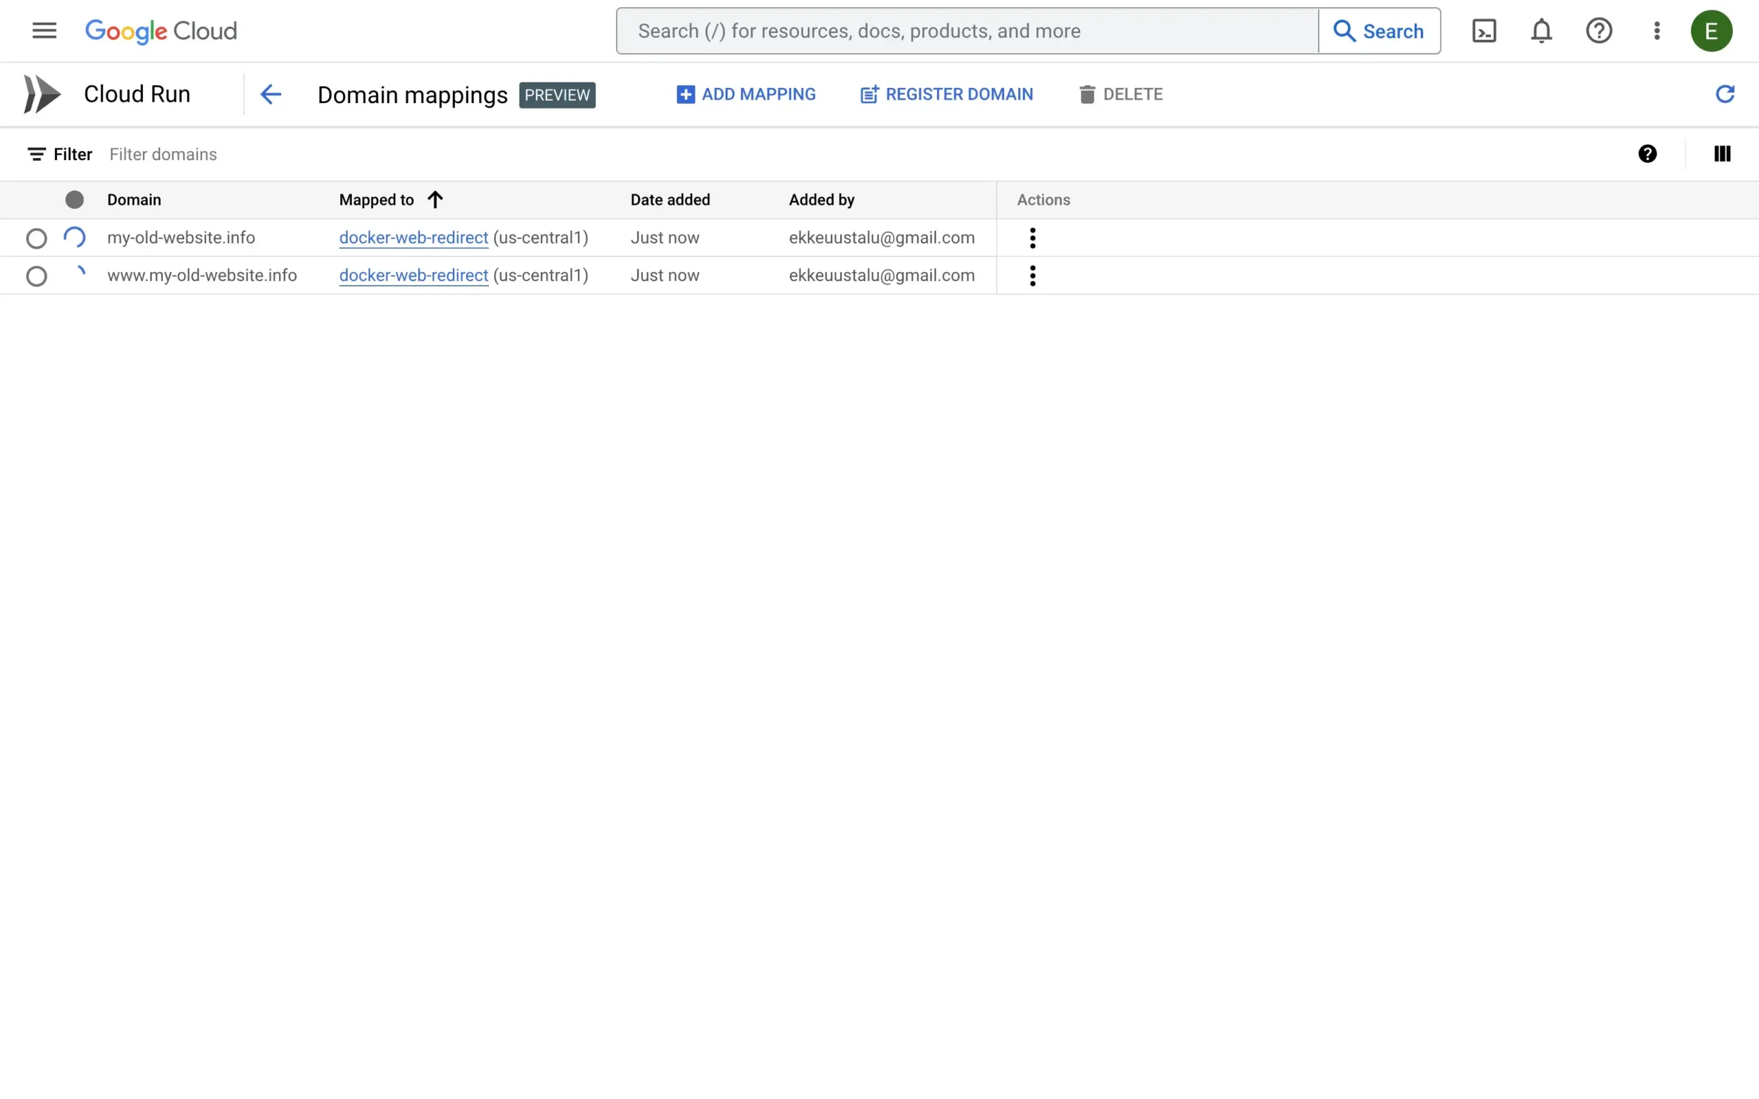Select the www.my-old-website.info row checkbox
The width and height of the screenshot is (1759, 1099).
pos(36,275)
